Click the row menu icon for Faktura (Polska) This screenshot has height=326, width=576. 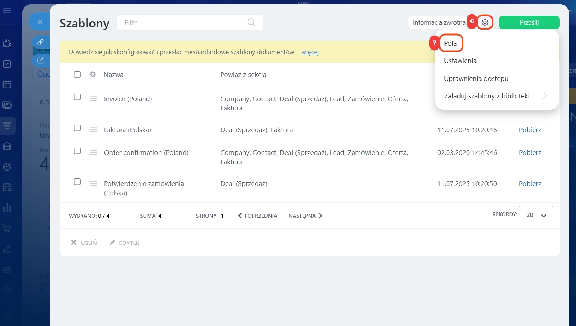93,130
